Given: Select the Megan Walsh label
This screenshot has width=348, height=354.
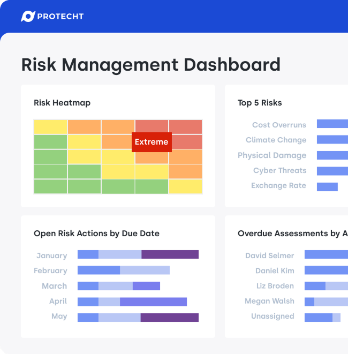Looking at the screenshot, I should pyautogui.click(x=269, y=301).
